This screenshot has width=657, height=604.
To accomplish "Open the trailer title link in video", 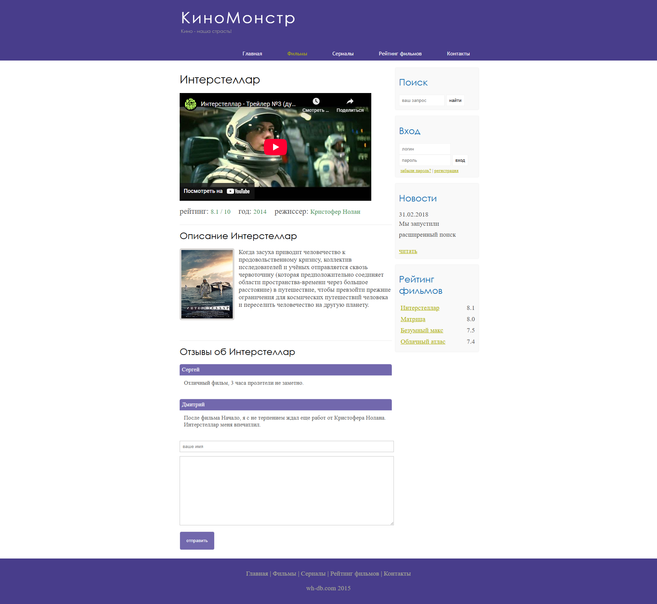I will [x=248, y=104].
